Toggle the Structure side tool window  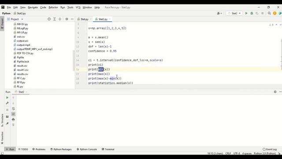(2, 120)
